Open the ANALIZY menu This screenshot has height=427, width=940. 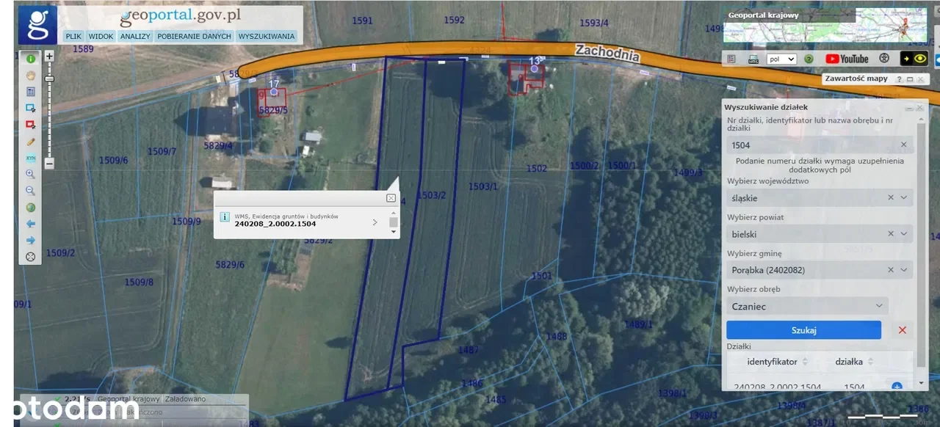[x=135, y=36]
